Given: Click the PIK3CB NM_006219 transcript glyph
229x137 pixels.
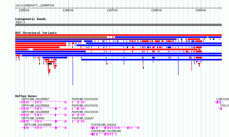Looking at the screenshot, I should point(114,128).
